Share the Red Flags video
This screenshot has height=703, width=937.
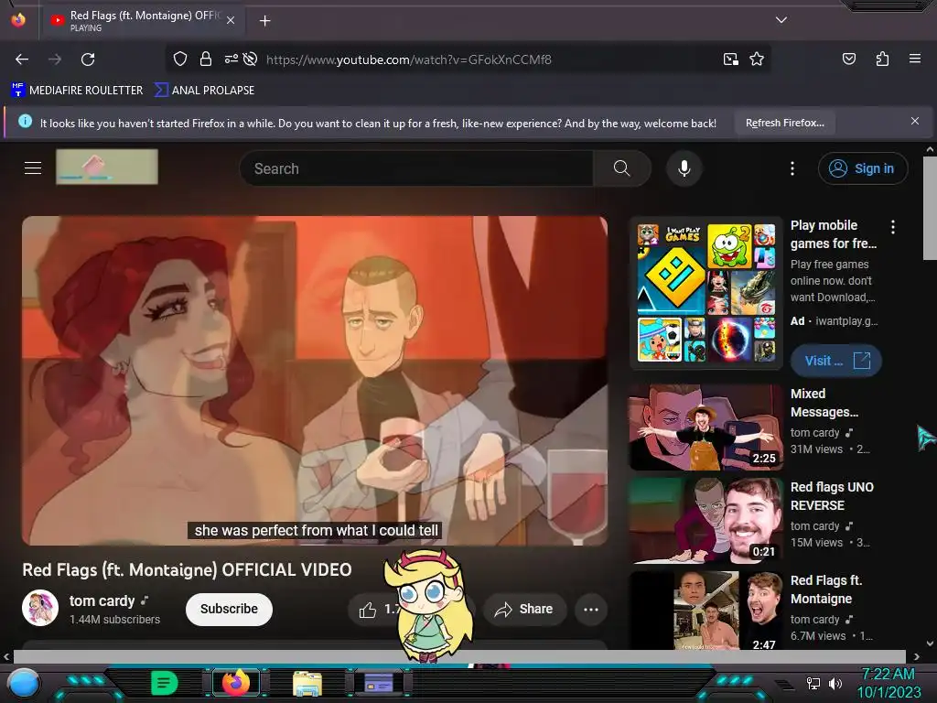pyautogui.click(x=523, y=609)
